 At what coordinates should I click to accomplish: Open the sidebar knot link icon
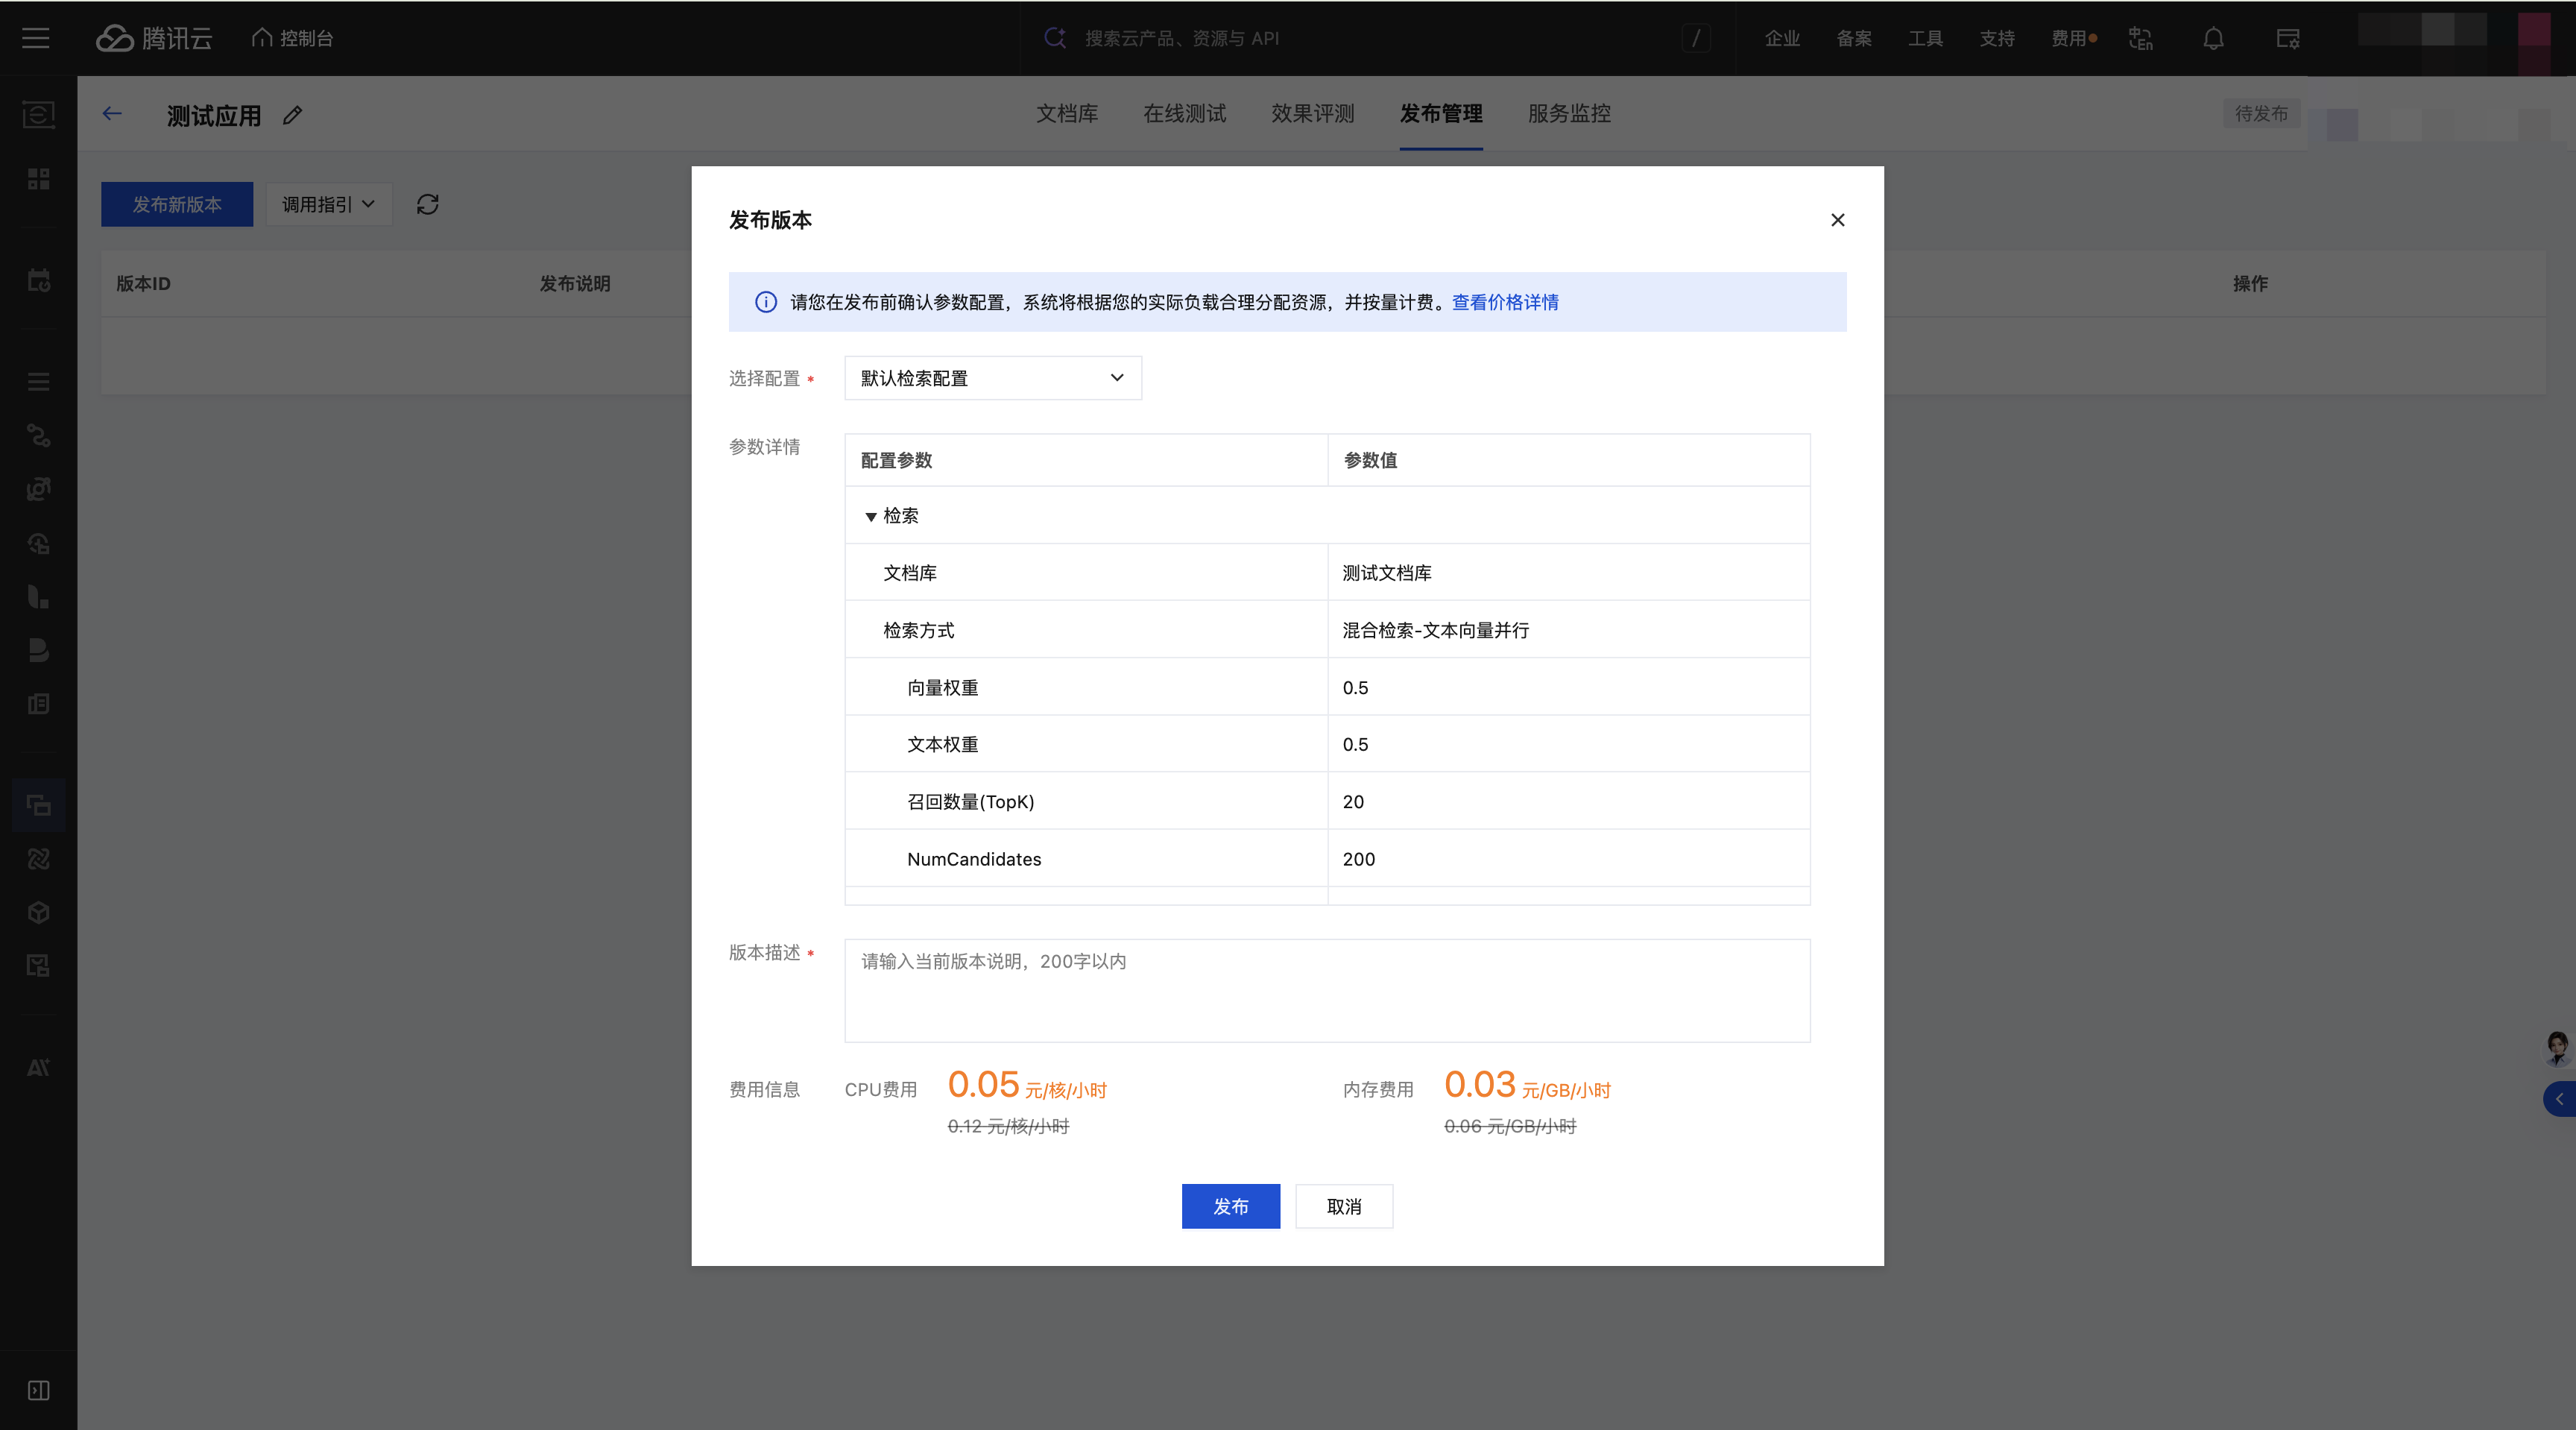[38, 859]
